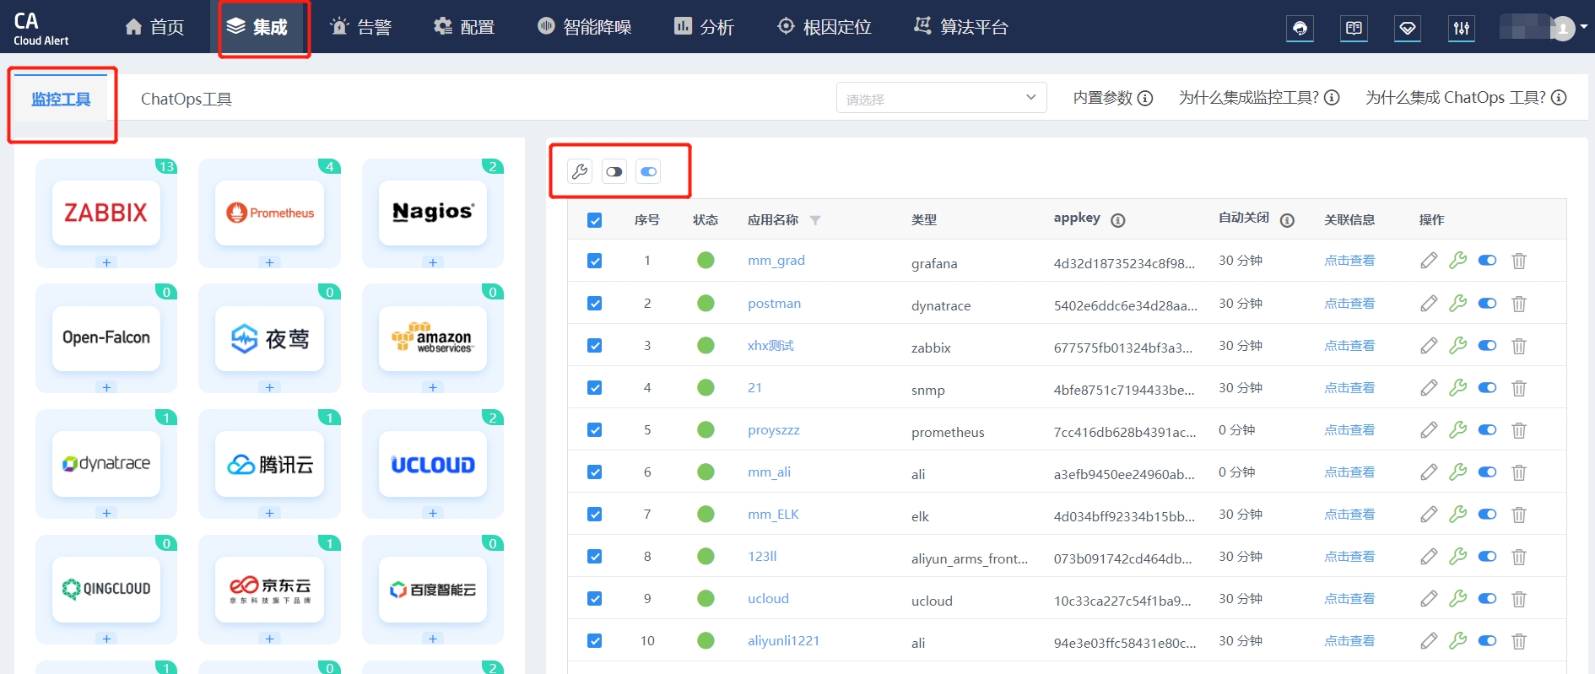This screenshot has width=1595, height=674.
Task: Click wrench icon in ucloud row
Action: 1457,598
